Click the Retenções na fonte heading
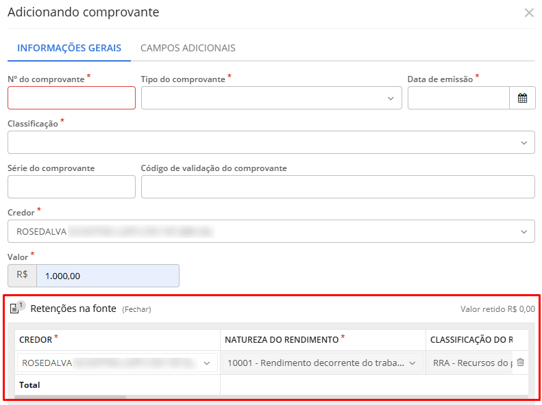542x405 pixels. tap(73, 309)
